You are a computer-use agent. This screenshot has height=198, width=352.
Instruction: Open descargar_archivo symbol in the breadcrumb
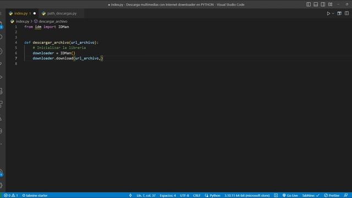[53, 21]
